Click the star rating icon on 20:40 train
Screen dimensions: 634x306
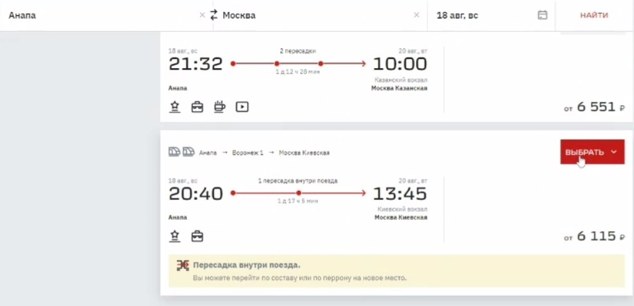pyautogui.click(x=175, y=236)
